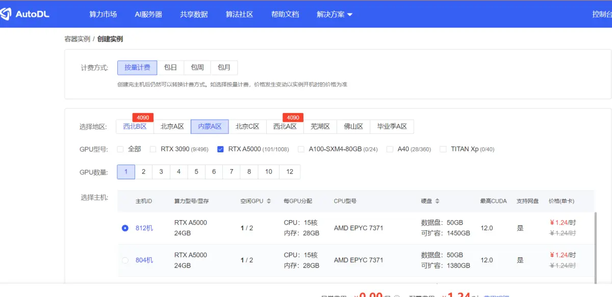The height and width of the screenshot is (297, 612).
Task: Check the A40 GPU checkbox
Action: tap(390, 149)
